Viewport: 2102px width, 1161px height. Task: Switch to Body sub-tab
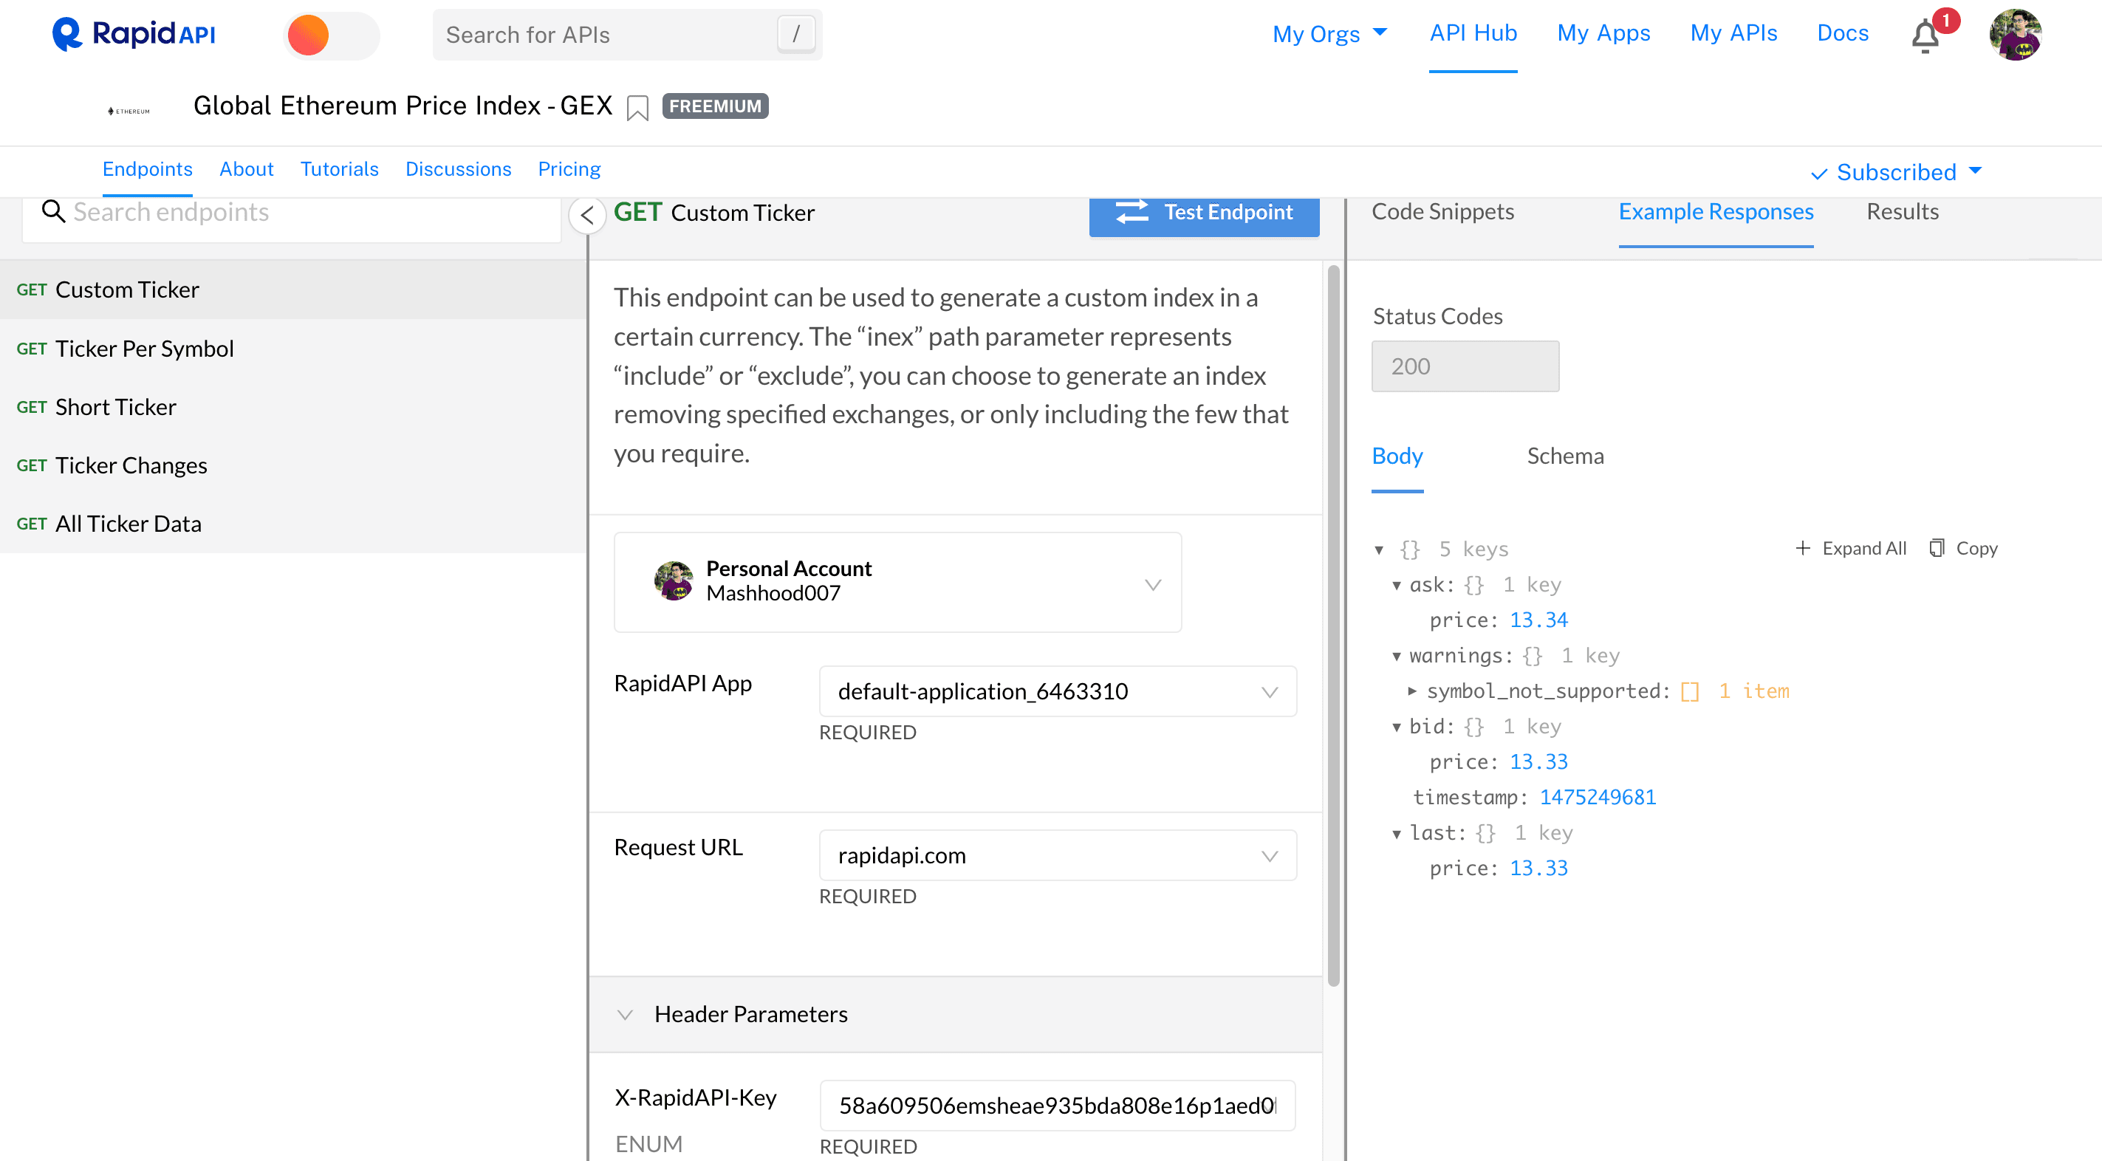coord(1397,455)
